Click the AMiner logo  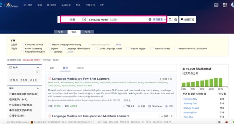tap(12, 5)
